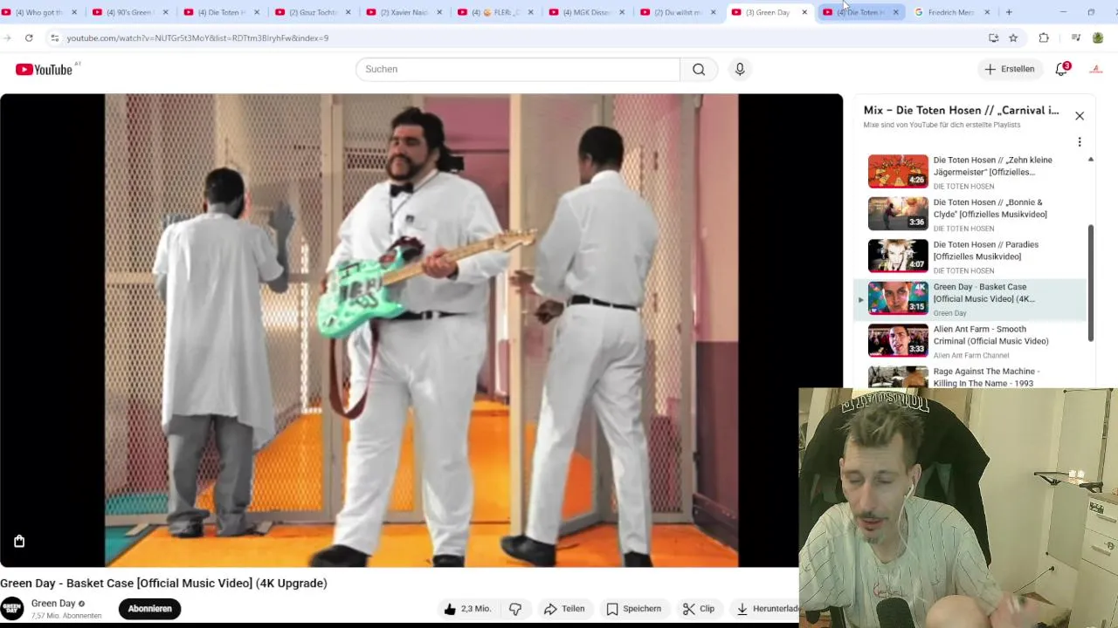Open YouTube account avatar menu
Image resolution: width=1118 pixels, height=628 pixels.
pyautogui.click(x=1095, y=69)
